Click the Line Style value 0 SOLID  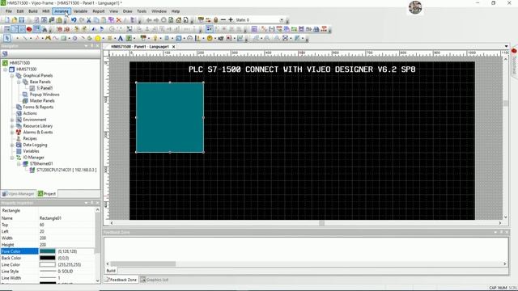coord(66,272)
